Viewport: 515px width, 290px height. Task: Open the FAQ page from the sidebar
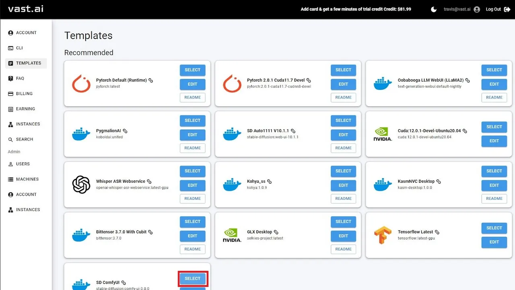26,79
